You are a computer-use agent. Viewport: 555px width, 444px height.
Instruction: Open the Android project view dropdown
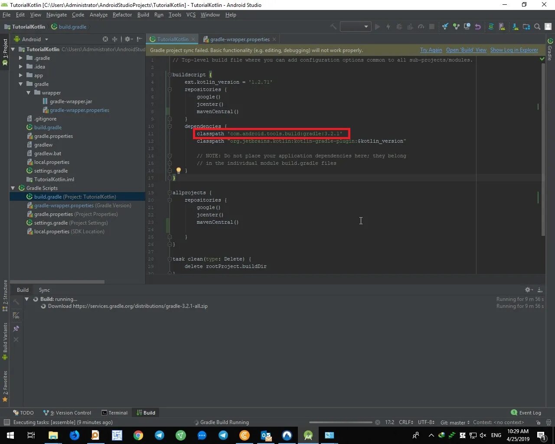[31, 39]
